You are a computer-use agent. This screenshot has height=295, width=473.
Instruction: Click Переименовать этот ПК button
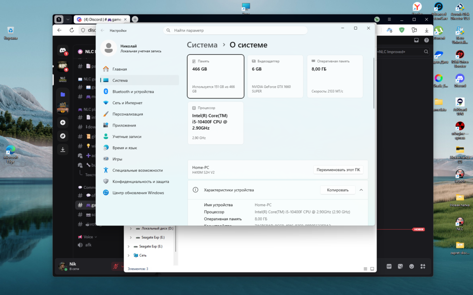(x=338, y=170)
